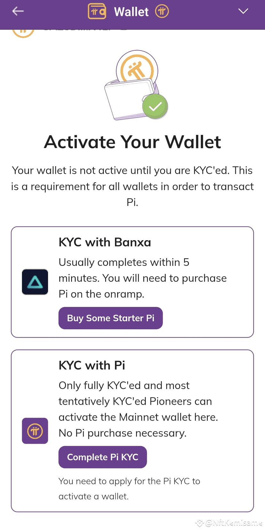This screenshot has width=265, height=530.
Task: Select the KYC with Banxa heading
Action: pyautogui.click(x=105, y=242)
